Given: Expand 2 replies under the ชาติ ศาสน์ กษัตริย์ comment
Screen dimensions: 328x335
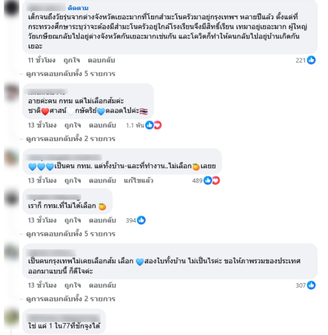Looking at the screenshot, I should pos(70,139).
